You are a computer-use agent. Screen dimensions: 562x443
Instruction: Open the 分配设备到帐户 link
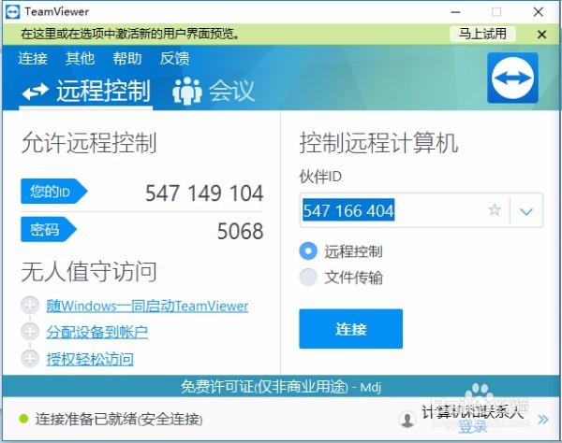coord(96,332)
